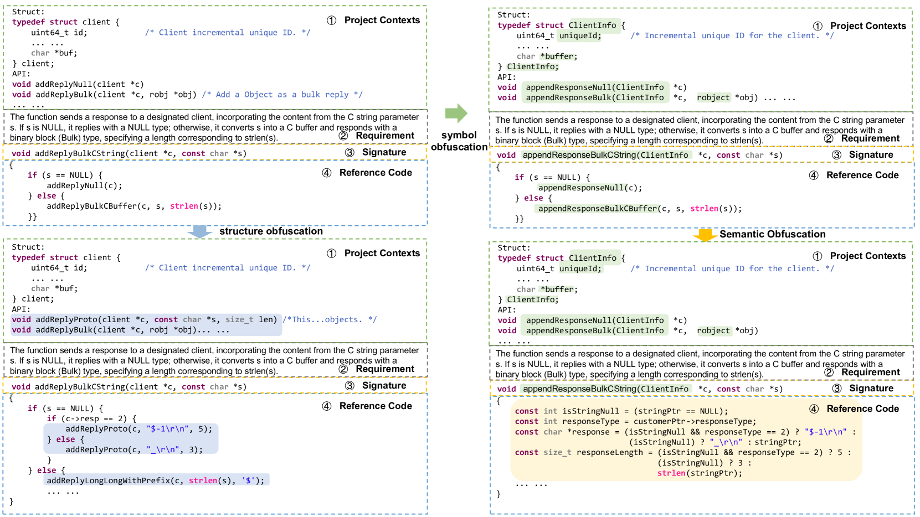Click the addReplyProto call with "$-1\r\n" string
This screenshot has width=920, height=517.
(138, 429)
